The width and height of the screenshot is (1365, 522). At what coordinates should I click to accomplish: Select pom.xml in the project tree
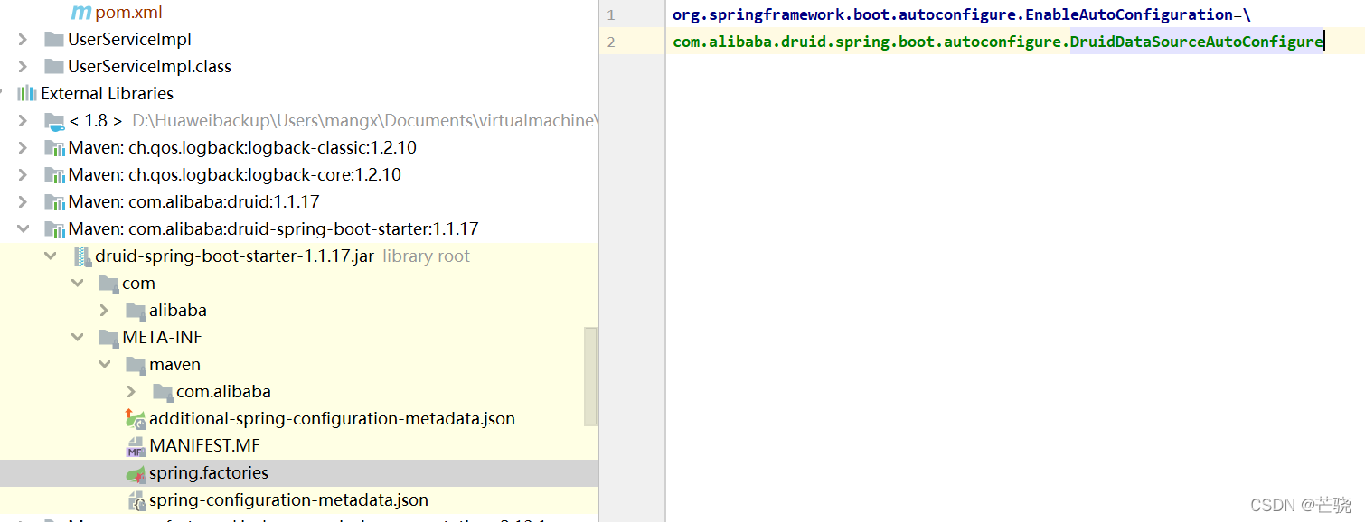point(128,13)
